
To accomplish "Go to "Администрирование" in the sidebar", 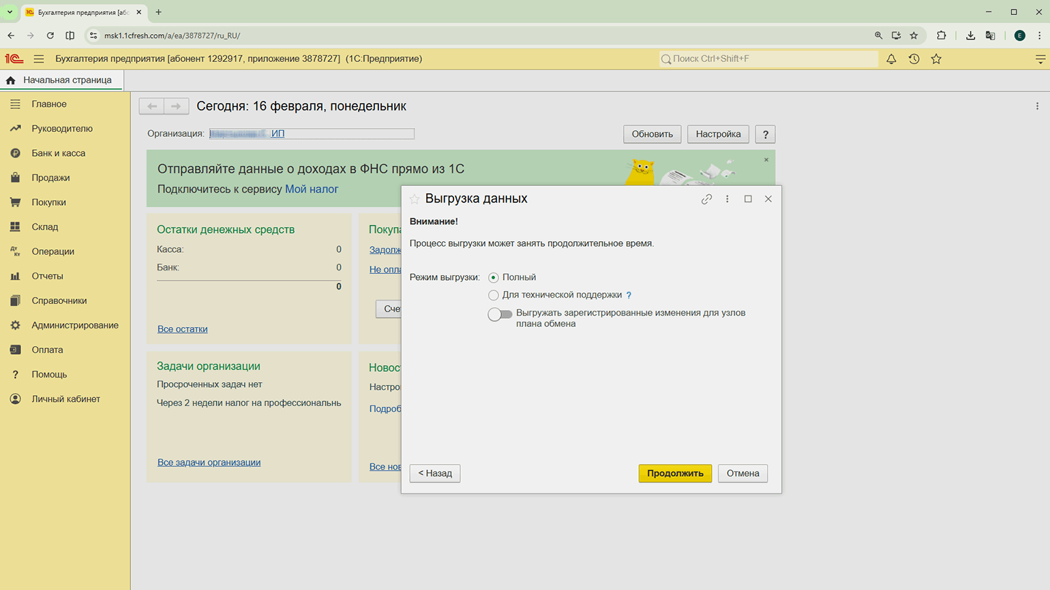I will coord(74,325).
